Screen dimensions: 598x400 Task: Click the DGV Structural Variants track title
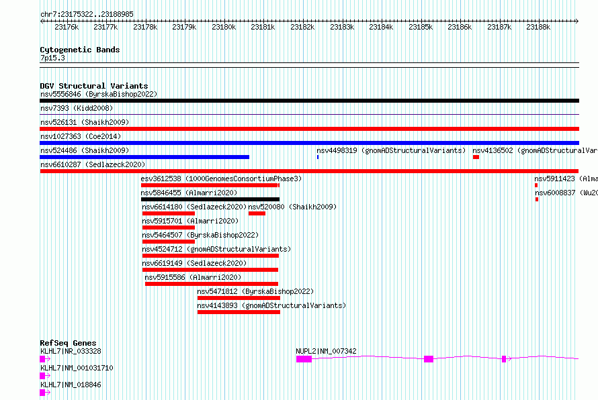[94, 86]
